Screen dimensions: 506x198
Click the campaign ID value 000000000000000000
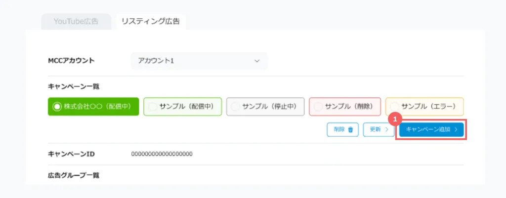click(162, 154)
